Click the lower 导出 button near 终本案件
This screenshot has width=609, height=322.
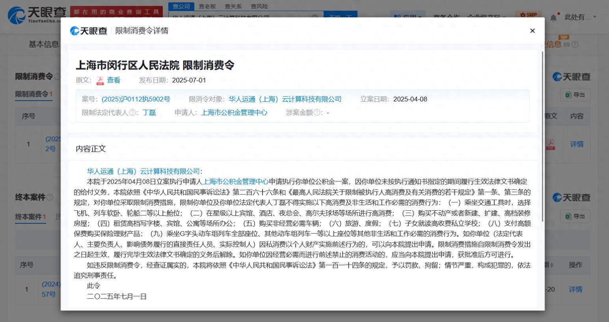coord(575,216)
